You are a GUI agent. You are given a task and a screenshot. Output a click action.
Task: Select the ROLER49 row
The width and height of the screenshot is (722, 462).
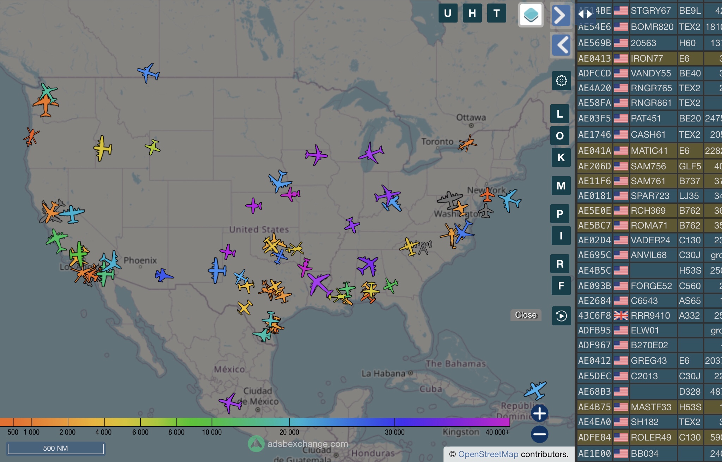[649, 437]
